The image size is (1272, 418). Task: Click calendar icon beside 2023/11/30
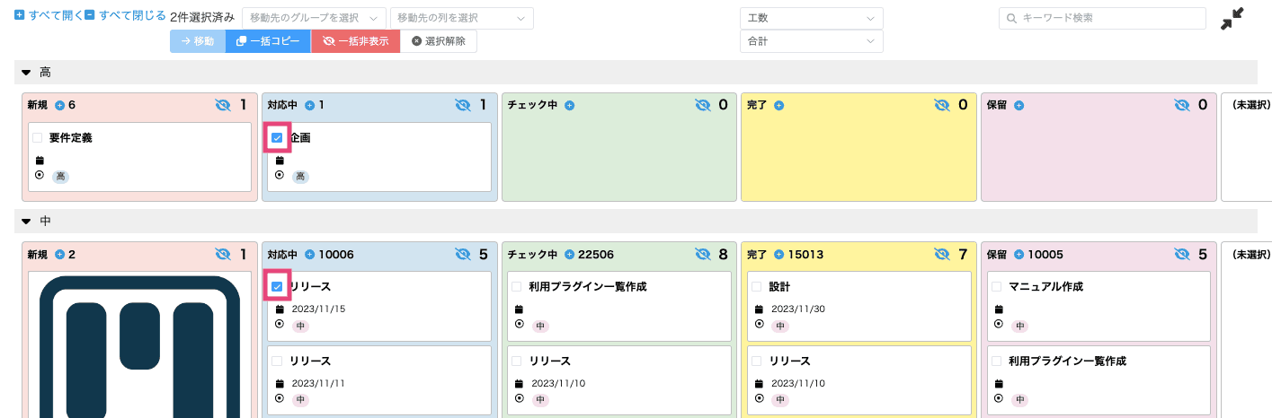click(x=759, y=309)
